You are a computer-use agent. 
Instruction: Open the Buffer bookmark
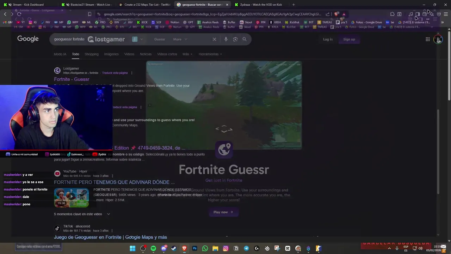(229, 22)
